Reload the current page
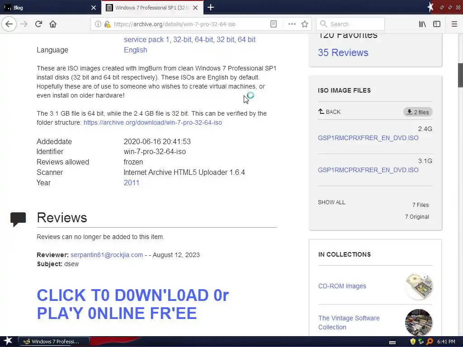Screen dimensions: 463x347 point(38,24)
